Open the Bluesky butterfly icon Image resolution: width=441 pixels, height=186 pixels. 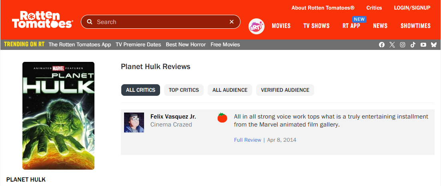click(x=434, y=45)
